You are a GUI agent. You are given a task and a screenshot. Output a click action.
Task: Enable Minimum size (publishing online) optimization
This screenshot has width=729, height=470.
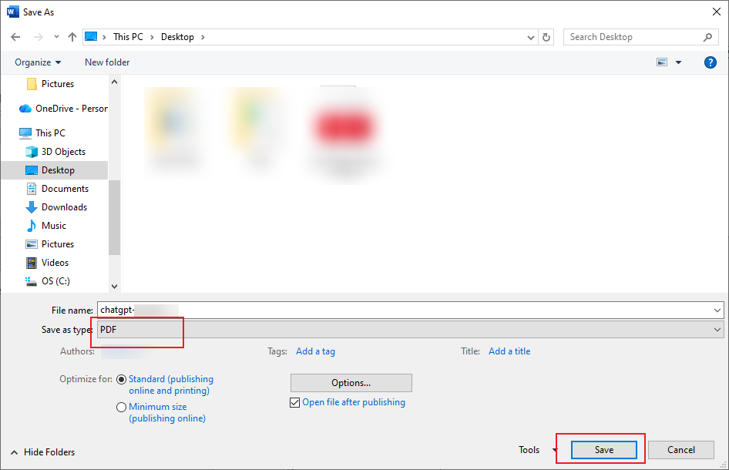pos(121,407)
